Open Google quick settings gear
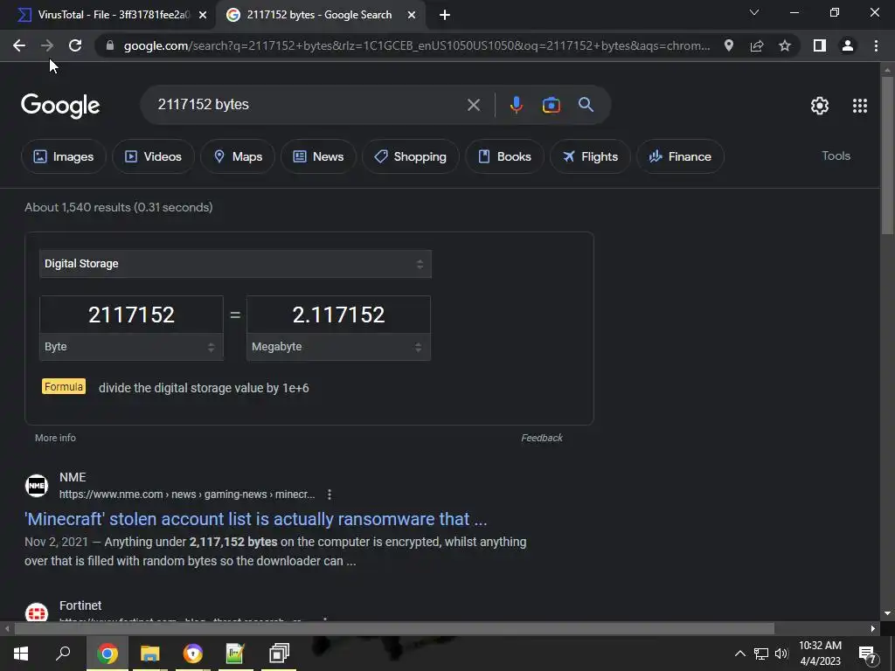The width and height of the screenshot is (895, 671). [x=820, y=106]
